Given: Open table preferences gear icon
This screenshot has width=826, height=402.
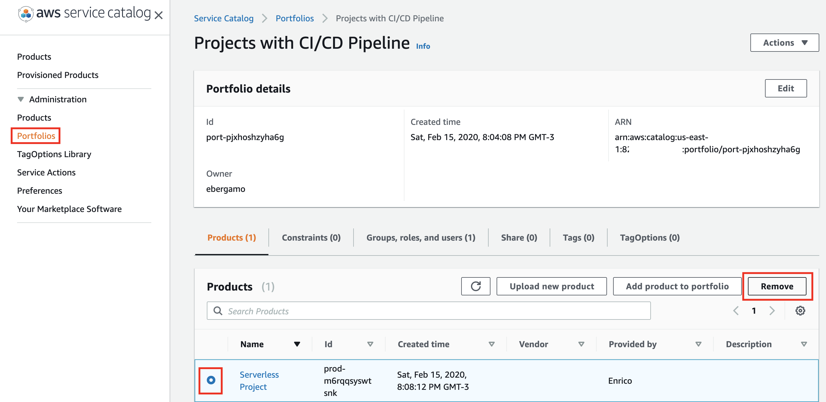Looking at the screenshot, I should click(x=800, y=310).
